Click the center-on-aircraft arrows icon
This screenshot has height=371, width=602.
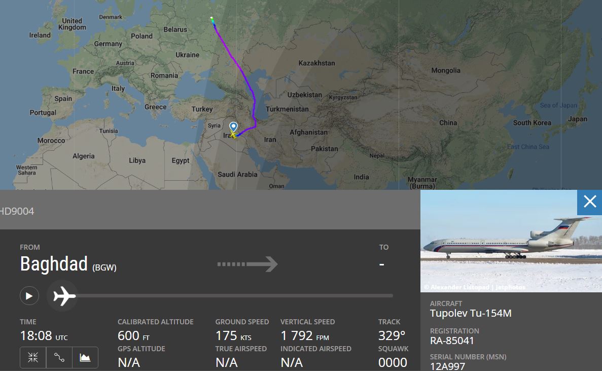point(33,357)
